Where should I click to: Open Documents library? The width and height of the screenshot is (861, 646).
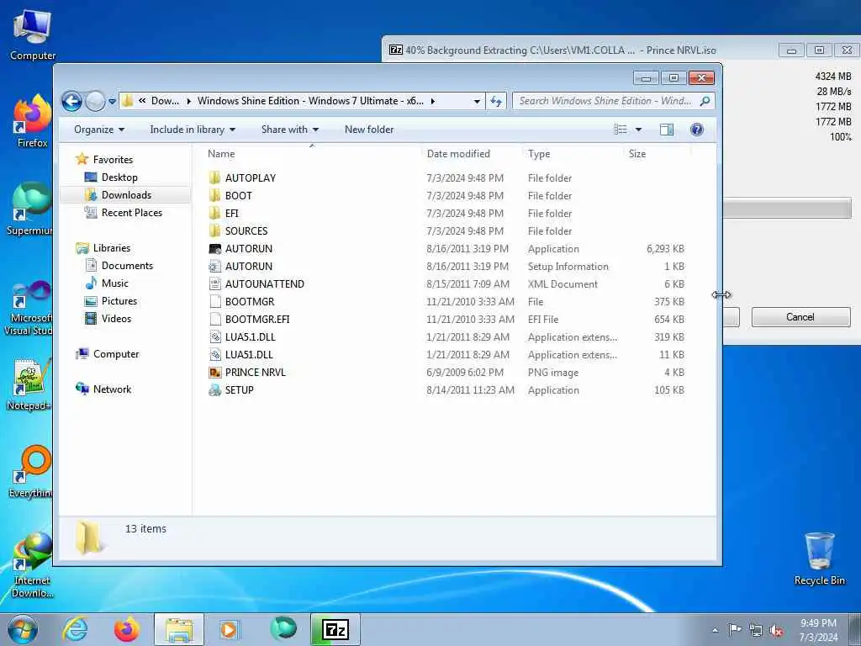click(x=127, y=265)
